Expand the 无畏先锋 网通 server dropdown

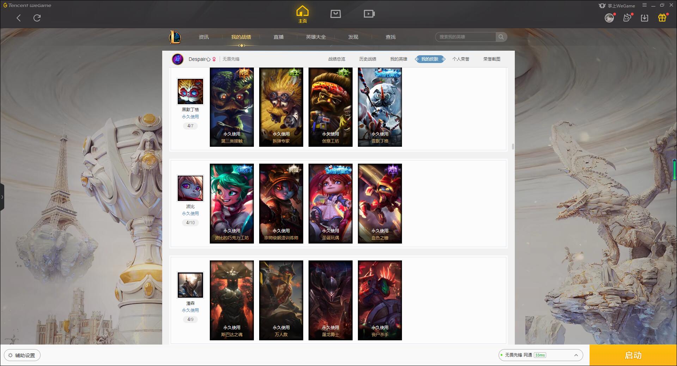541,355
